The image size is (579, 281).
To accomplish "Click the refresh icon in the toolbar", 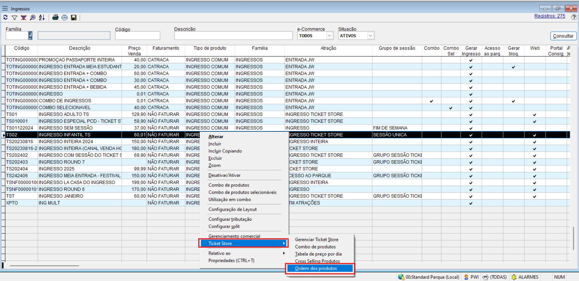I will tap(5, 18).
